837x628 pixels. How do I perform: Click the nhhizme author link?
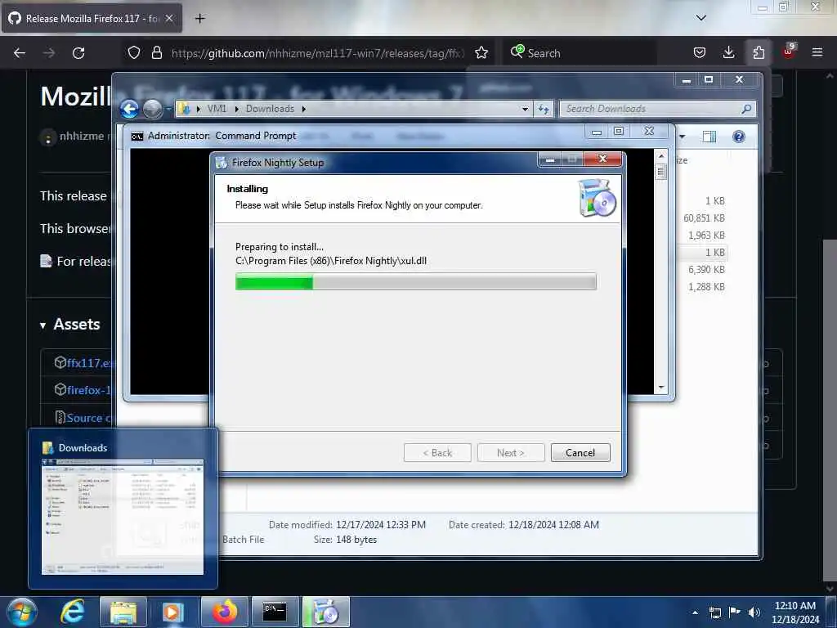(82, 137)
